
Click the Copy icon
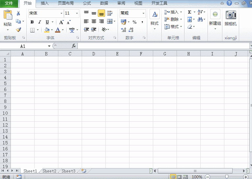(18, 21)
